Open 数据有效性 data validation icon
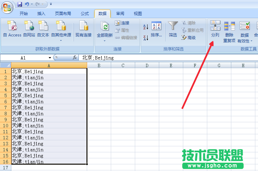 coord(245,26)
